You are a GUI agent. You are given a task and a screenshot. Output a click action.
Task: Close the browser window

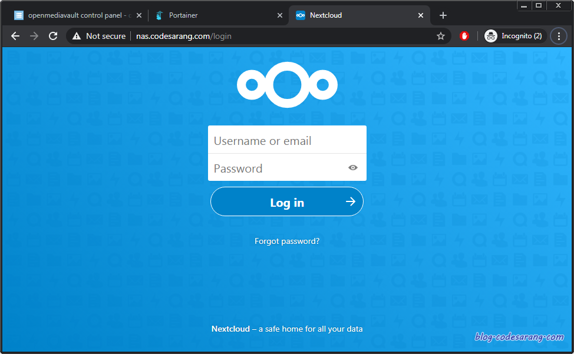558,5
